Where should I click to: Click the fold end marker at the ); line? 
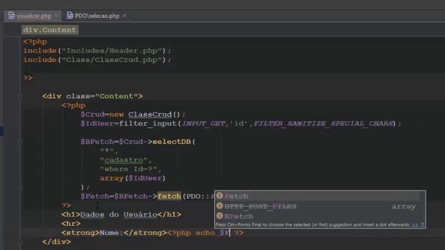tap(20, 187)
